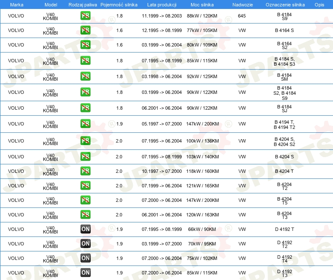
Task: Click the Moc silnika column header
Action: pyautogui.click(x=202, y=5)
